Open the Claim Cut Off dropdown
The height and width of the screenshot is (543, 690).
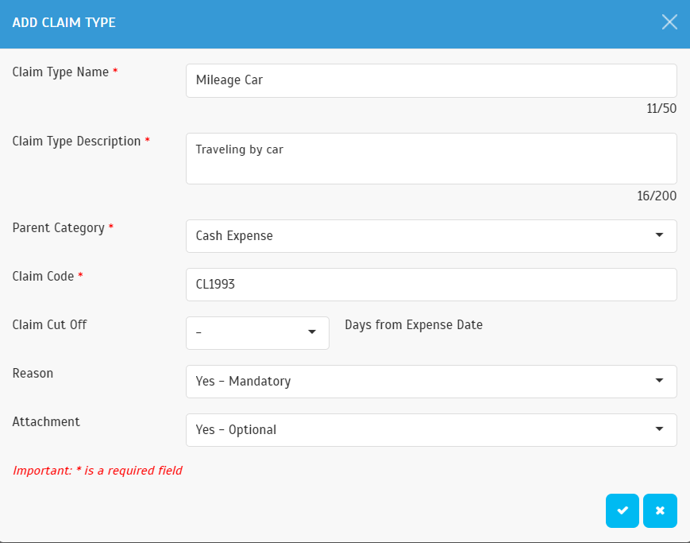(257, 333)
